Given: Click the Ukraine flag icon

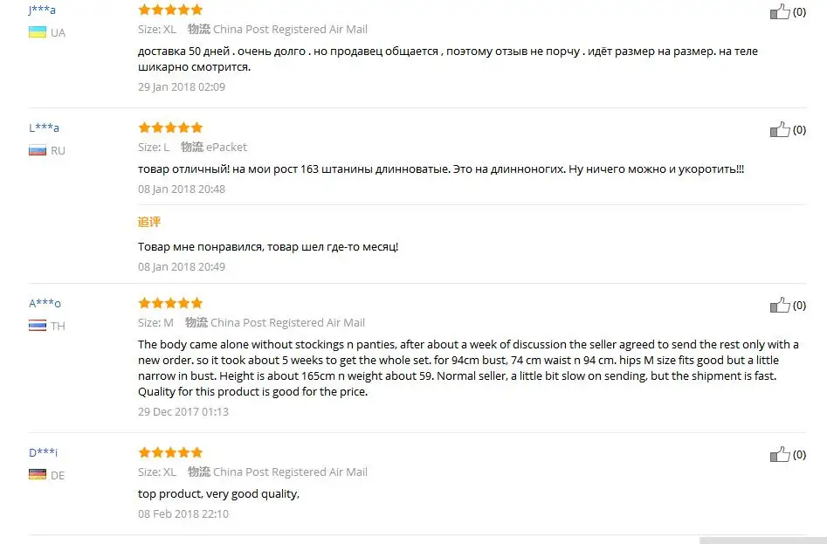Looking at the screenshot, I should tap(37, 32).
